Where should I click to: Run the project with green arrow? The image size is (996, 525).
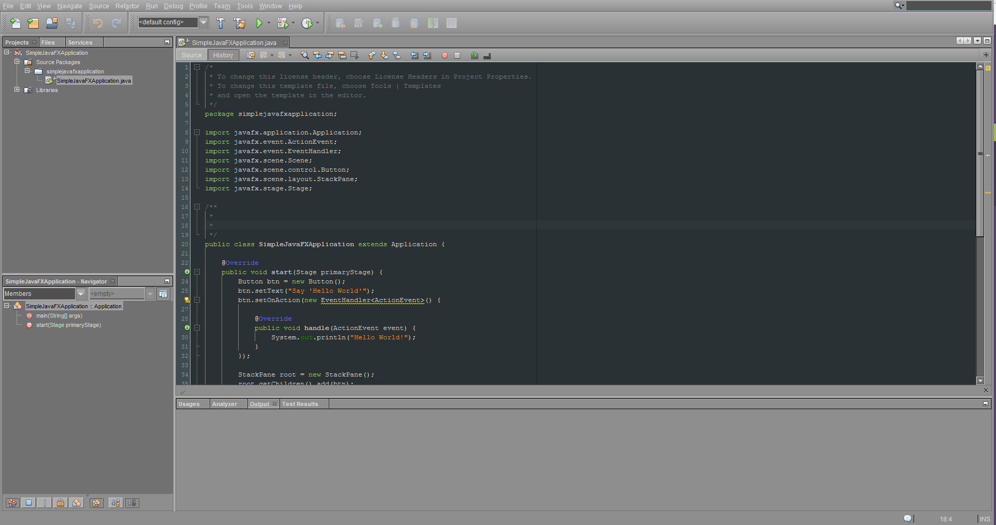pyautogui.click(x=259, y=23)
